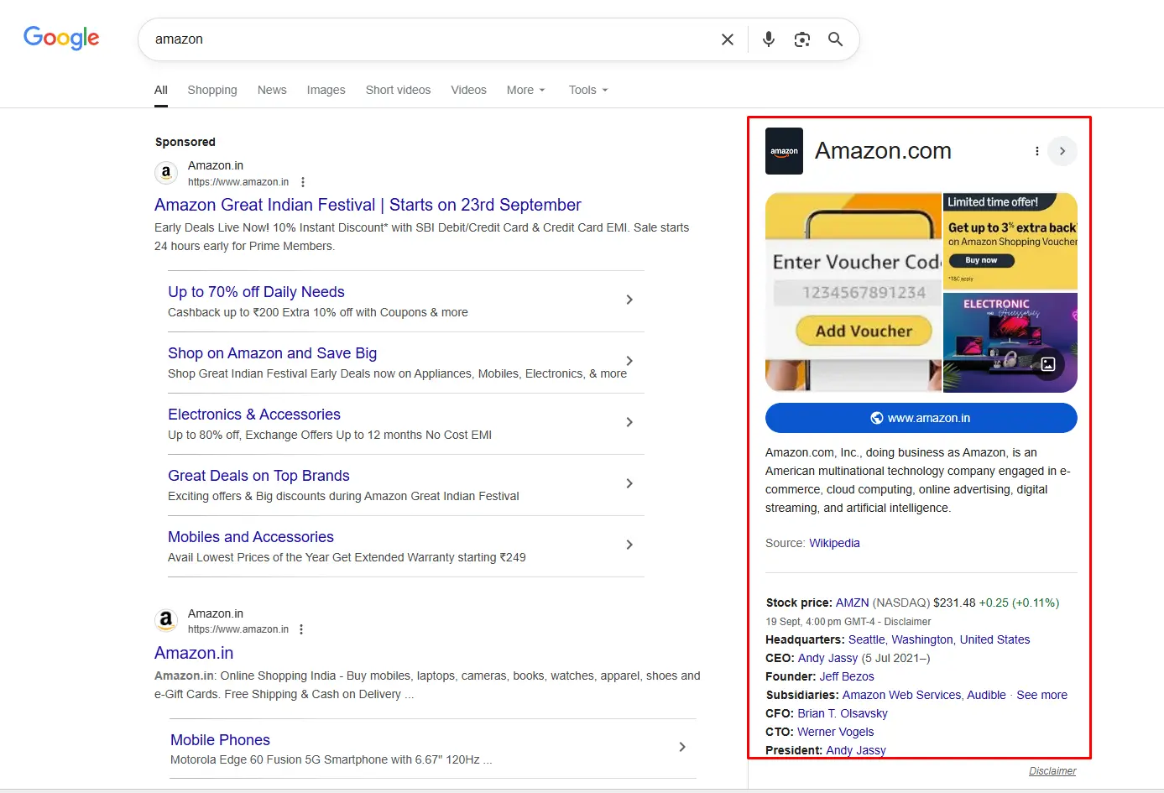Click 'See more' subsidiaries link

click(x=1041, y=695)
